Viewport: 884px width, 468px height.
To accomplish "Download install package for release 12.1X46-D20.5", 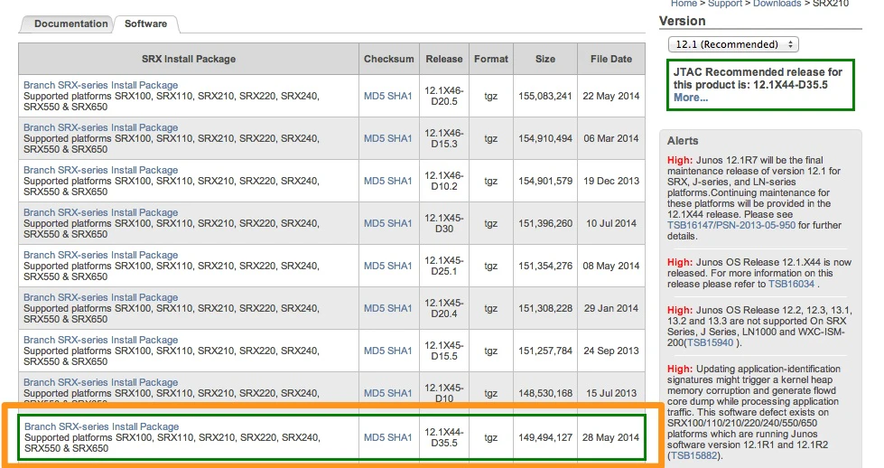I will click(x=100, y=85).
